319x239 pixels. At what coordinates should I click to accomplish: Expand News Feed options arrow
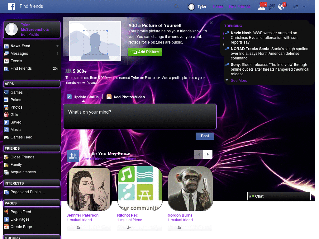click(x=57, y=46)
